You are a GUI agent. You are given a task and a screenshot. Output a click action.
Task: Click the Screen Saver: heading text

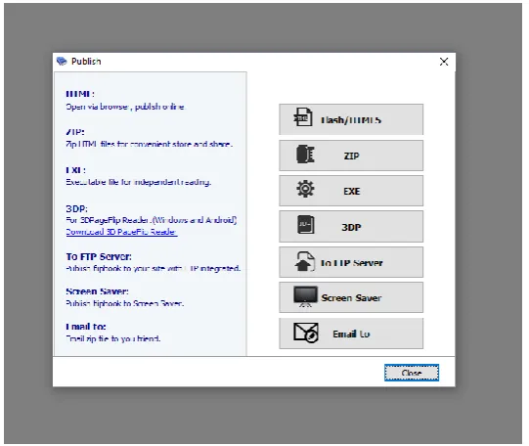point(97,291)
